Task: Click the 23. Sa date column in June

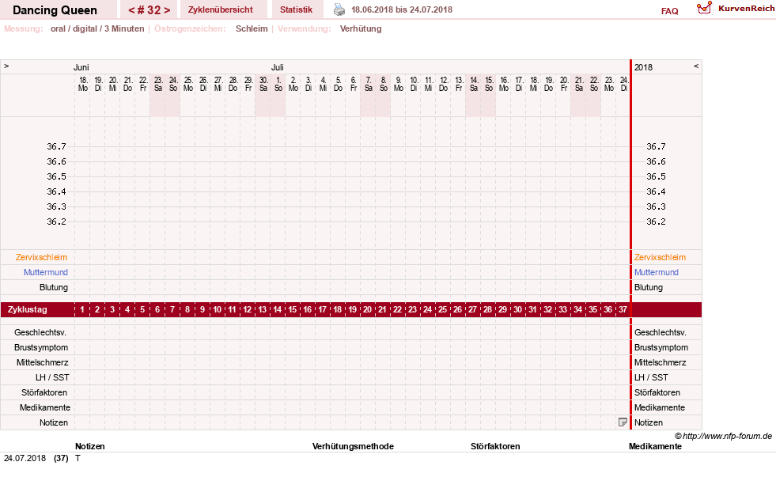Action: coord(158,84)
